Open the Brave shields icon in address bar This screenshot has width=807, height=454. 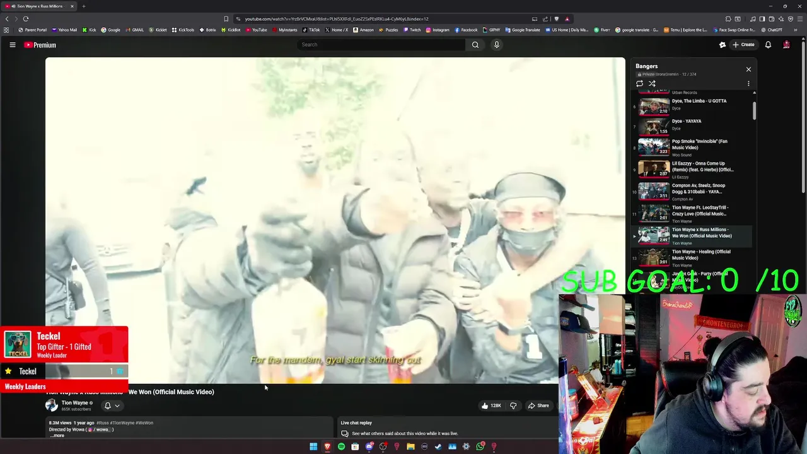point(556,19)
